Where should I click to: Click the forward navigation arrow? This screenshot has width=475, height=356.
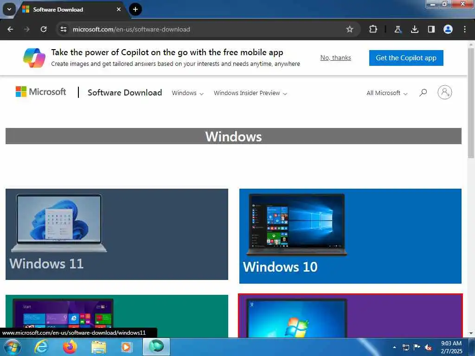point(27,29)
